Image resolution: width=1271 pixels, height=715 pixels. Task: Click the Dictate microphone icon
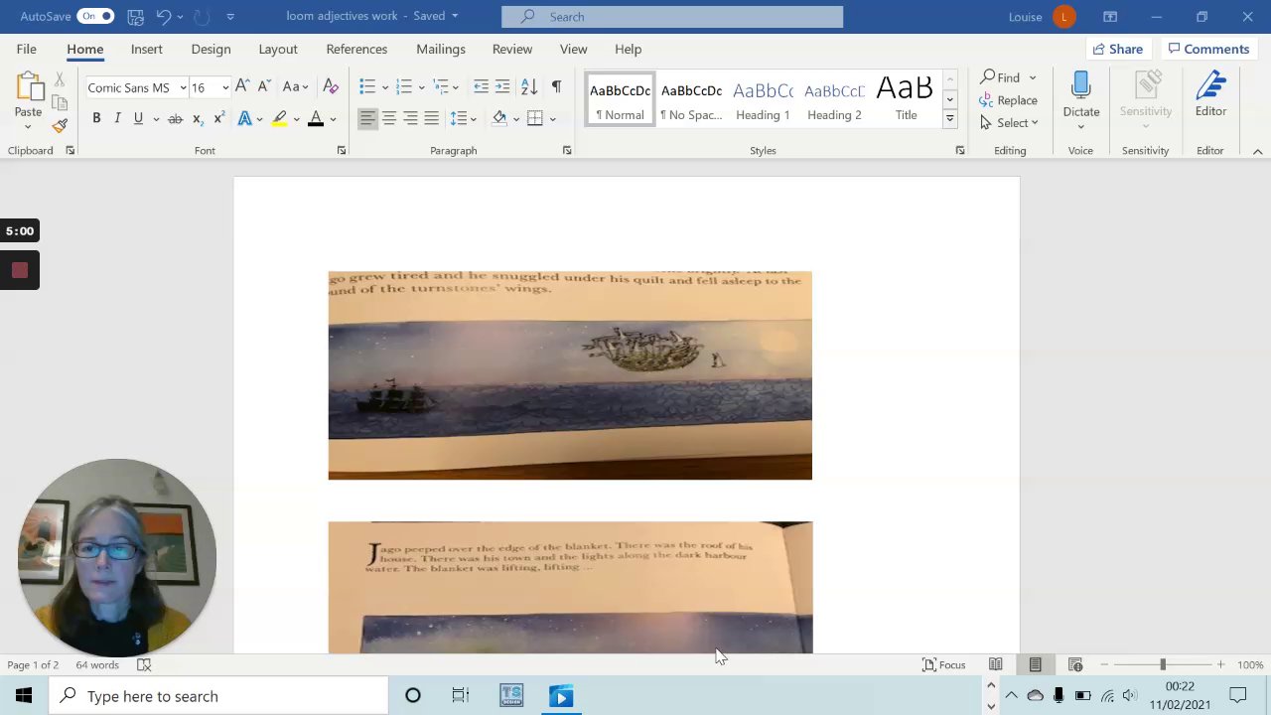[1081, 85]
